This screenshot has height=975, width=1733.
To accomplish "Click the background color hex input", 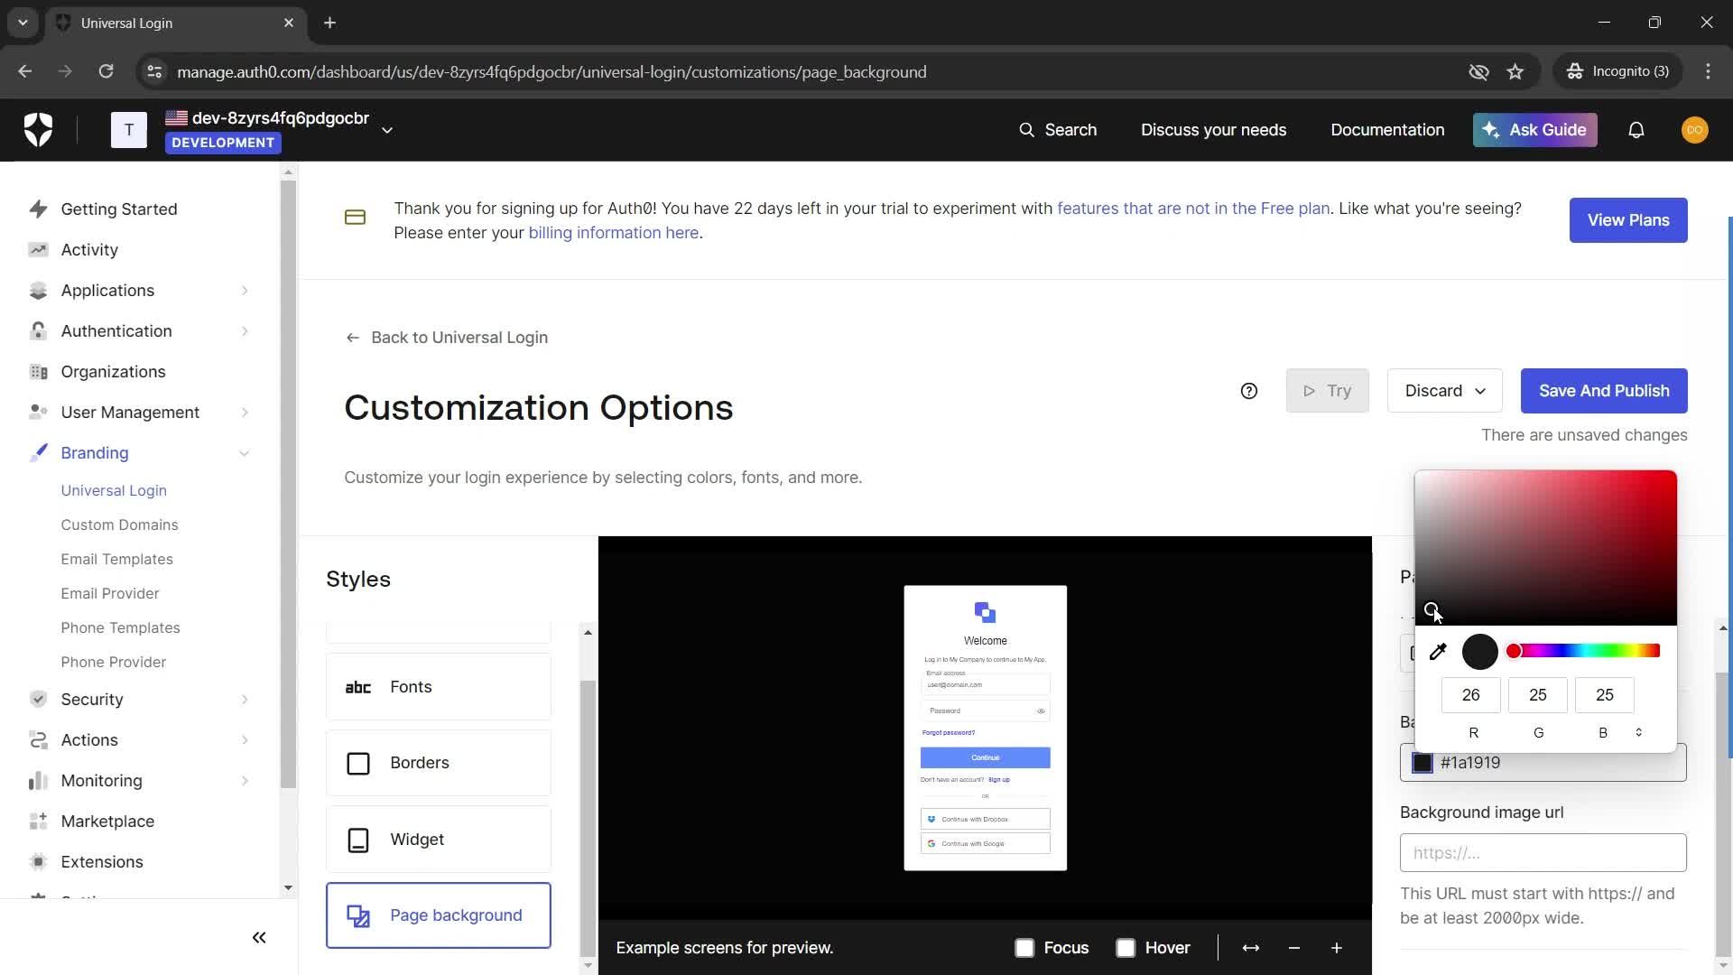I will click(x=1543, y=763).
